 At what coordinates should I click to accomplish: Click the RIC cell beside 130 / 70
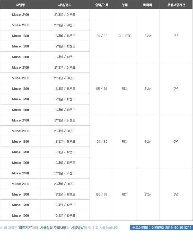tap(125, 194)
